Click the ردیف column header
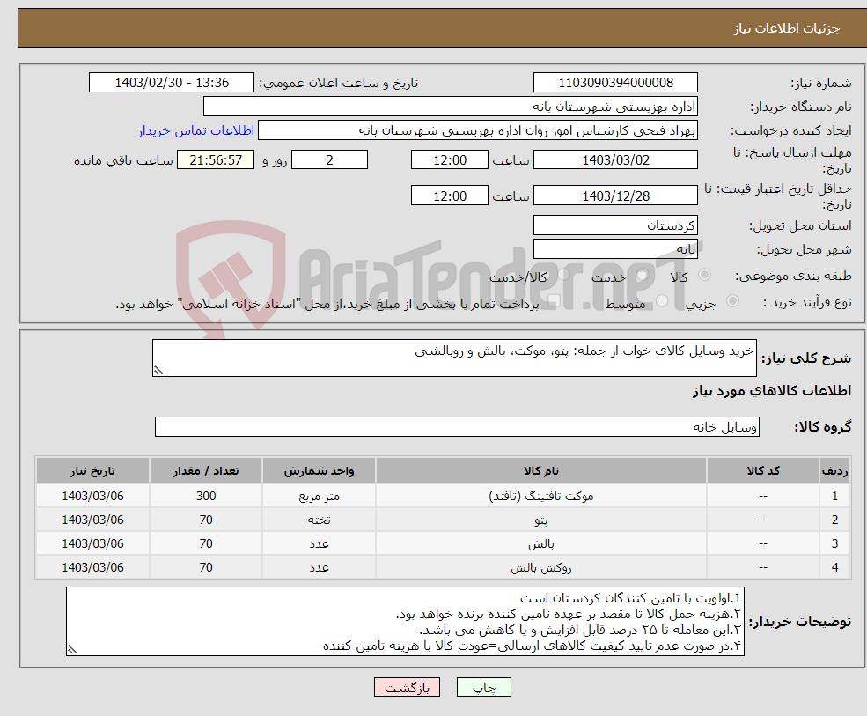 click(835, 471)
